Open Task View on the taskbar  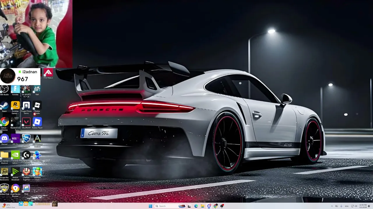click(189, 206)
